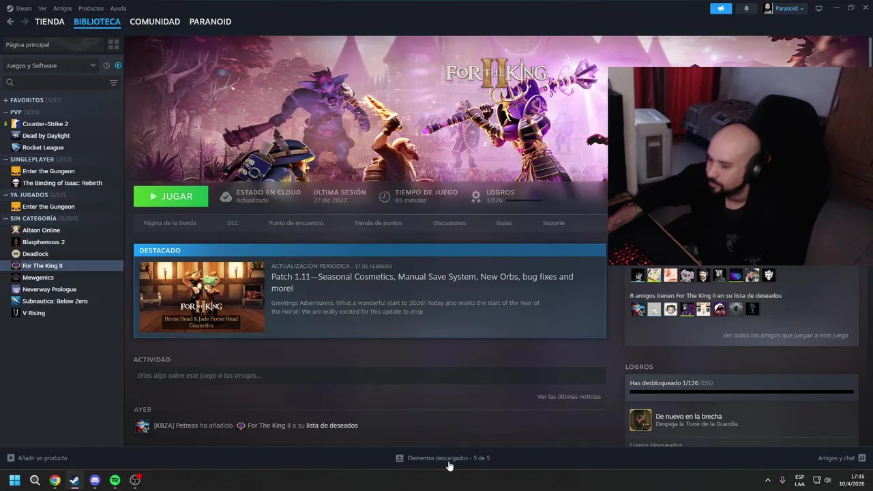Filter library by ready-to-play icon
Image resolution: width=873 pixels, height=491 pixels.
tap(118, 65)
